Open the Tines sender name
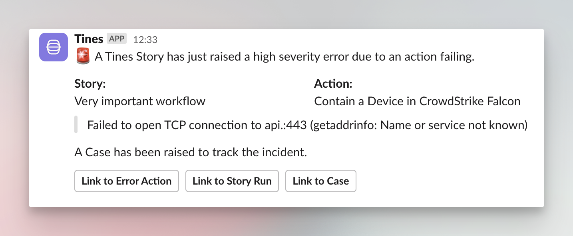 click(89, 39)
